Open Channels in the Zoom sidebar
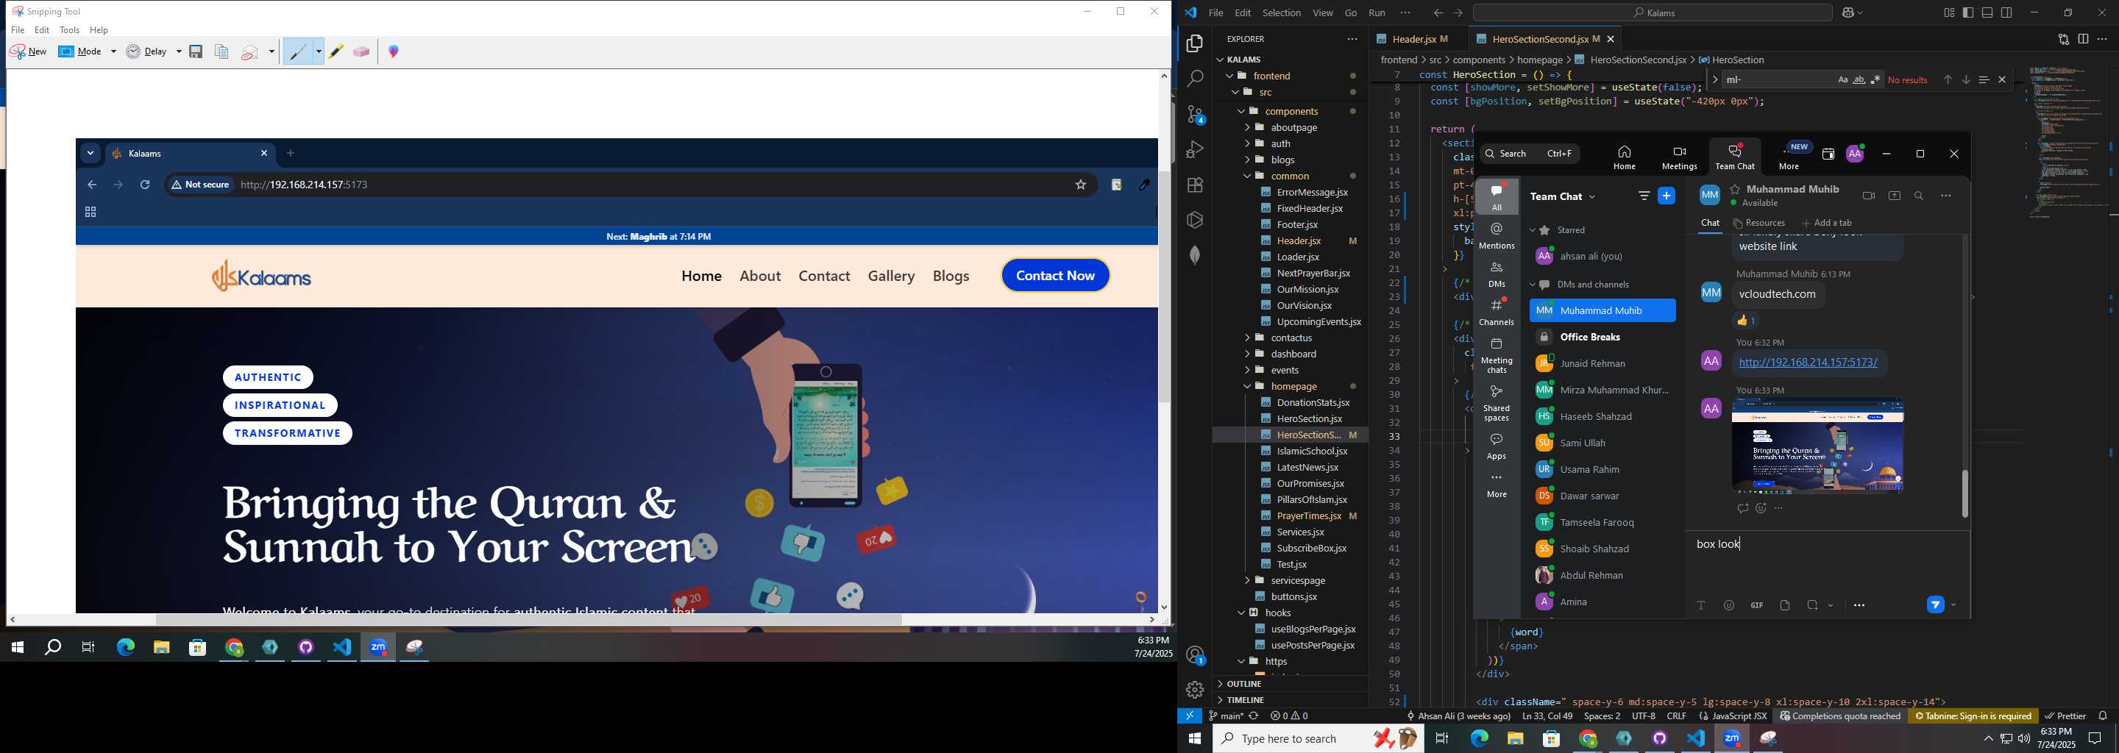The width and height of the screenshot is (2119, 753). tap(1497, 312)
